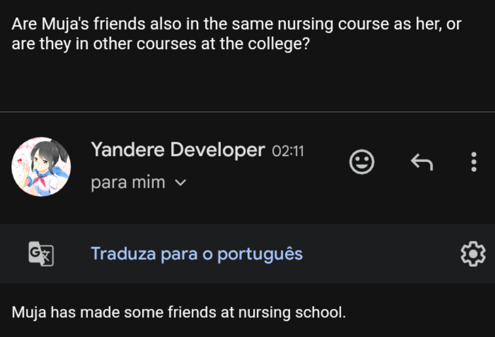This screenshot has width=495, height=337.
Task: Click the empty area of translate banner
Action: [x=379, y=254]
